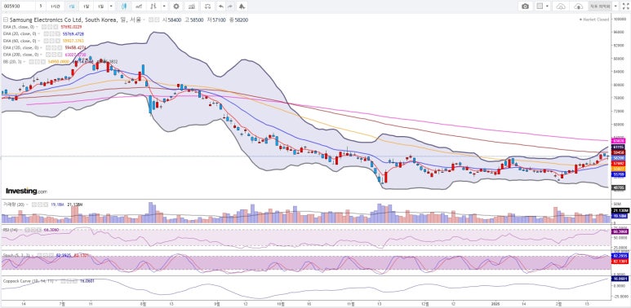This screenshot has width=631, height=308.
Task: Open bar style dropdown arrow
Action: (x=164, y=7)
